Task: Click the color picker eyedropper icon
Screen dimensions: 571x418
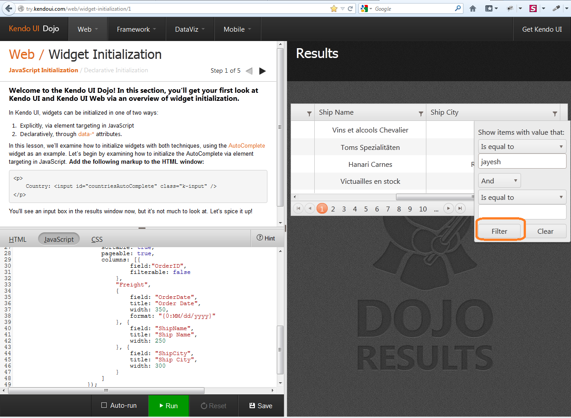Action: [x=556, y=8]
